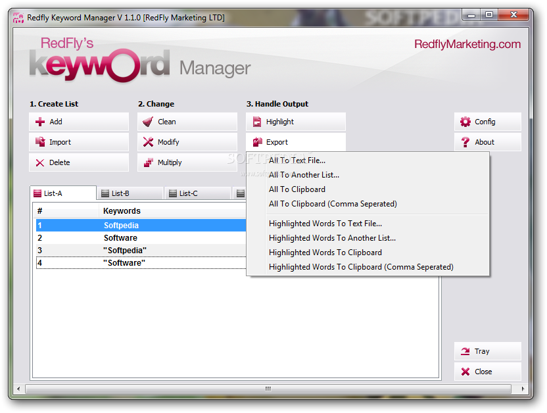Viewport: 547px width, 413px height.
Task: Choose Highlighted Words To Text File...
Action: pyautogui.click(x=368, y=224)
